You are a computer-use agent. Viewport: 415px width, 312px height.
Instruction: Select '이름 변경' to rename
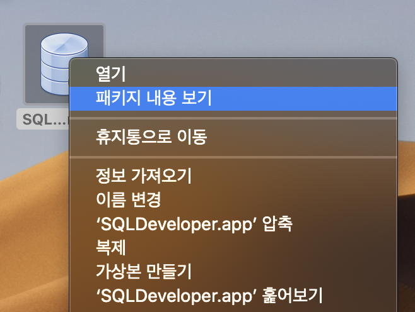coord(233,199)
